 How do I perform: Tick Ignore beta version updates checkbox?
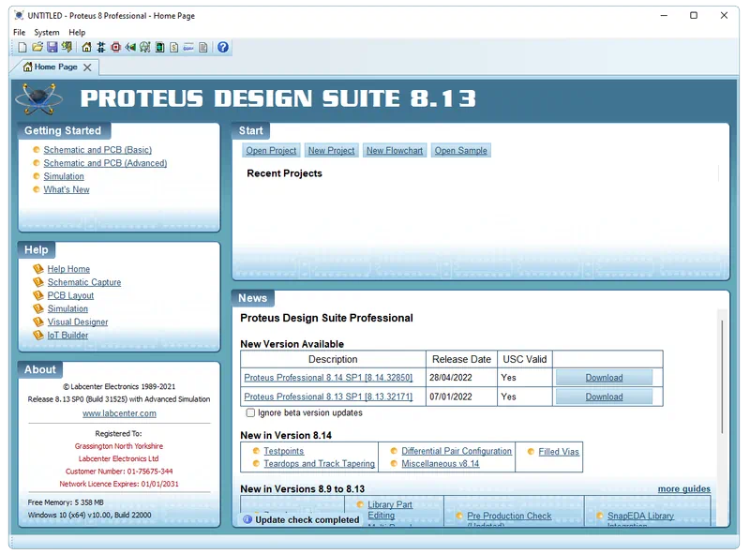pos(250,412)
